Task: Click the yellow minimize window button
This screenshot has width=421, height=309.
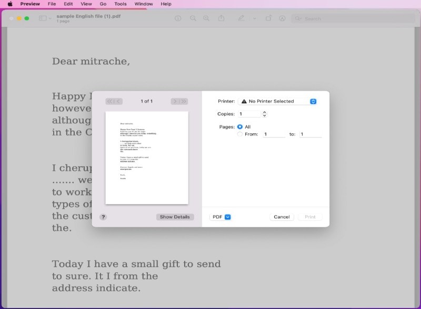Action: (x=19, y=18)
